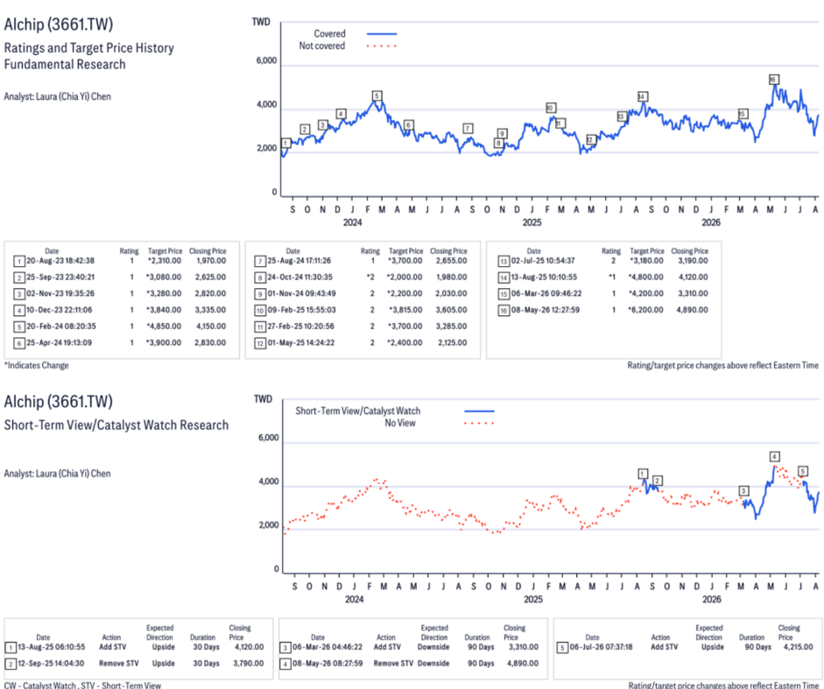Click marker 5 at the February 2024 peak in Fundamental Research chart
The width and height of the screenshot is (824, 689).
(x=377, y=95)
